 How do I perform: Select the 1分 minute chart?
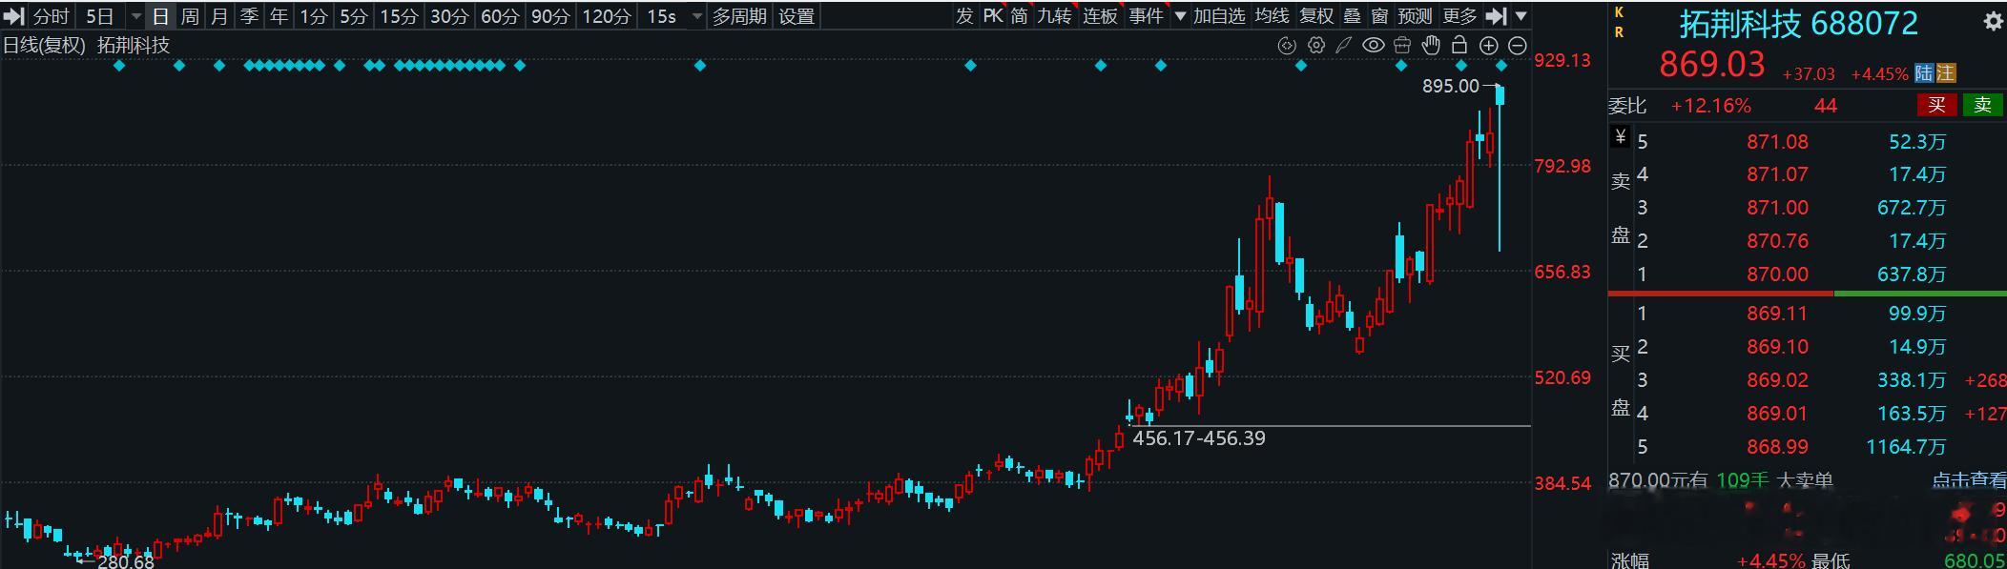[x=313, y=16]
